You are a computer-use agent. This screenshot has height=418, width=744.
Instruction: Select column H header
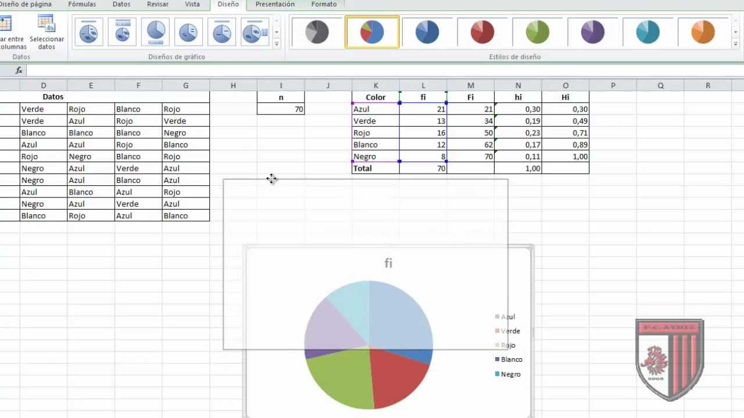click(x=233, y=85)
